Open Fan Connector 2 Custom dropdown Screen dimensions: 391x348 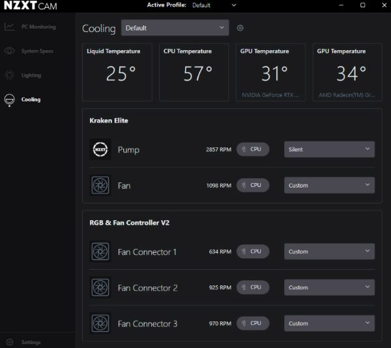[329, 287]
